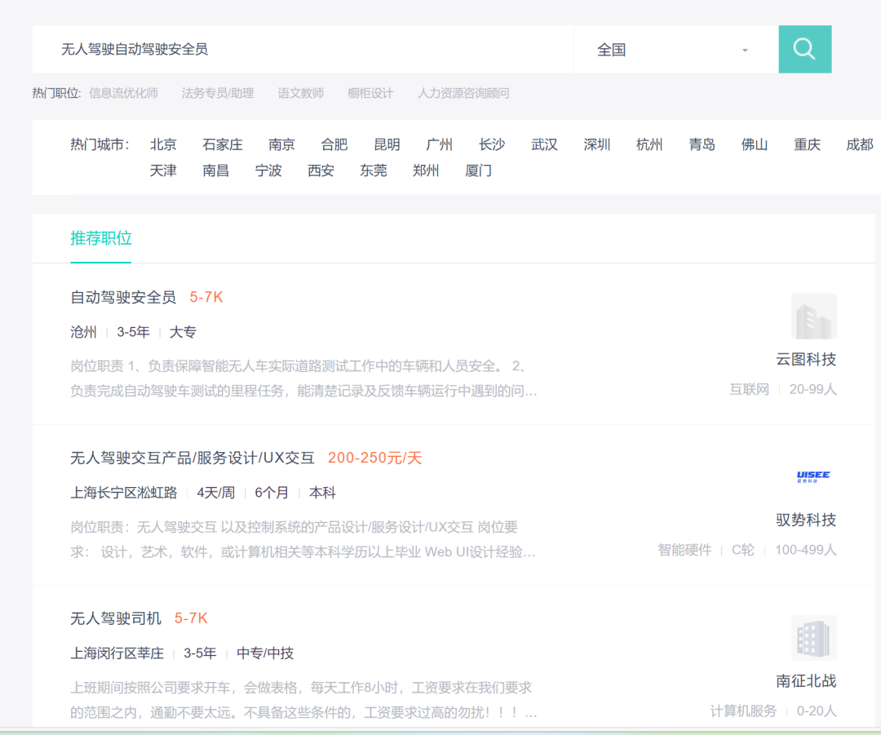
Task: Click the teal search magnifier button
Action: tap(804, 49)
